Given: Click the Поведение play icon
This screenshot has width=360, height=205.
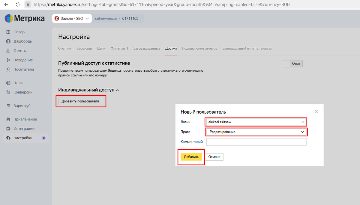Looking at the screenshot, I should [x=8, y=60].
